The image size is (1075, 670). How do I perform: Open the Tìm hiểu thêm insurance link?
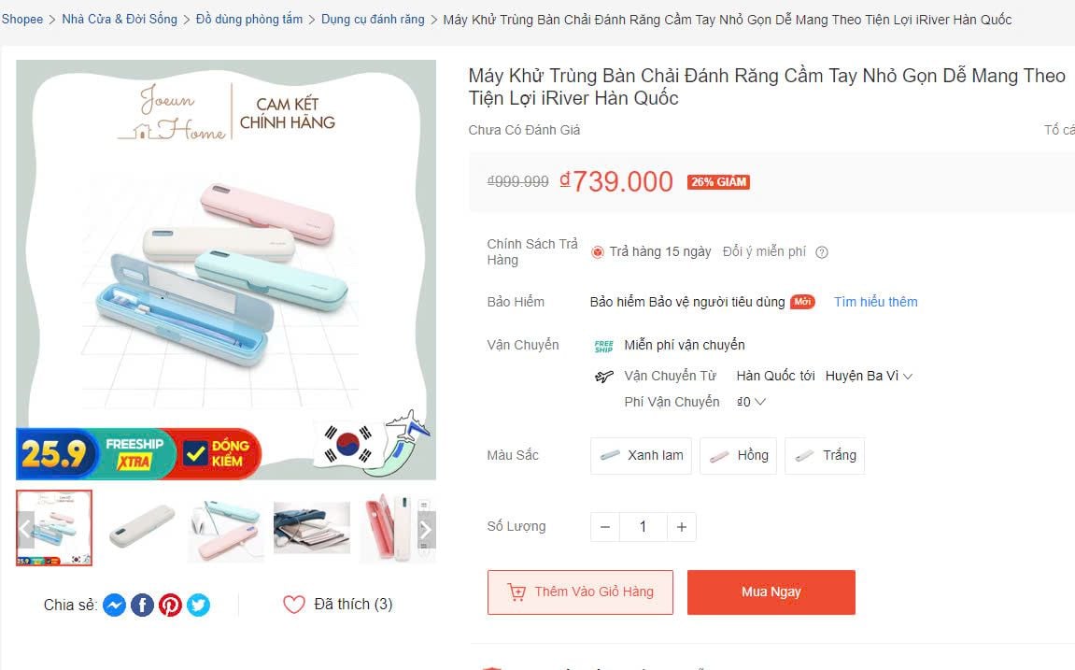click(x=876, y=302)
